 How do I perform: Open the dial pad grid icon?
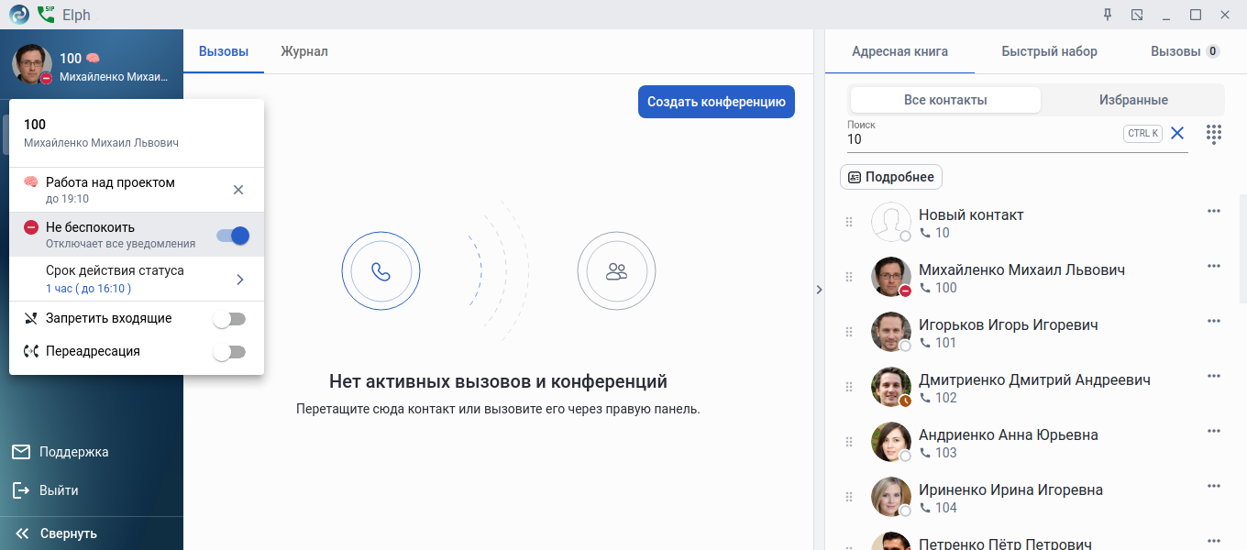(x=1213, y=134)
